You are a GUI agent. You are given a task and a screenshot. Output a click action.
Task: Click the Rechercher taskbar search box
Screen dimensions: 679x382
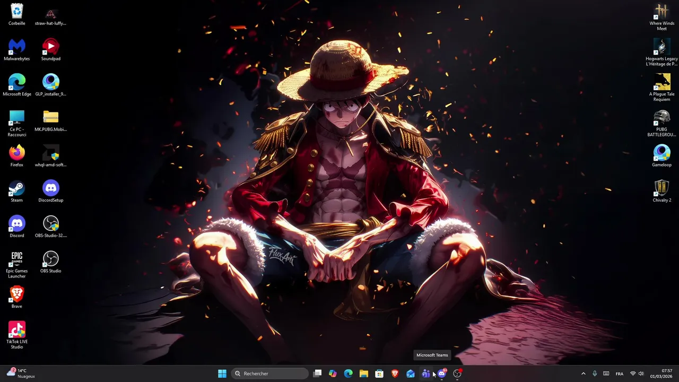269,374
